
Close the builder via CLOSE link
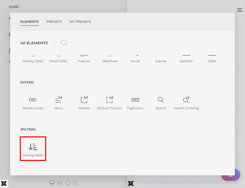[14, 7]
